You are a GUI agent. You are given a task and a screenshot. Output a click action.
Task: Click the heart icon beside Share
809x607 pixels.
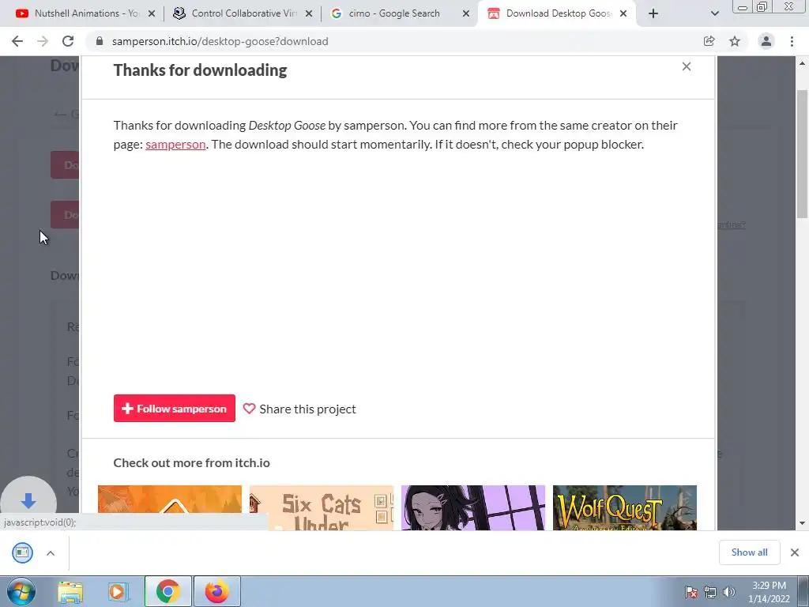pyautogui.click(x=249, y=409)
